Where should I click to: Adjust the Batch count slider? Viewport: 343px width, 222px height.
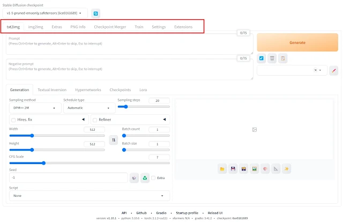(146, 136)
